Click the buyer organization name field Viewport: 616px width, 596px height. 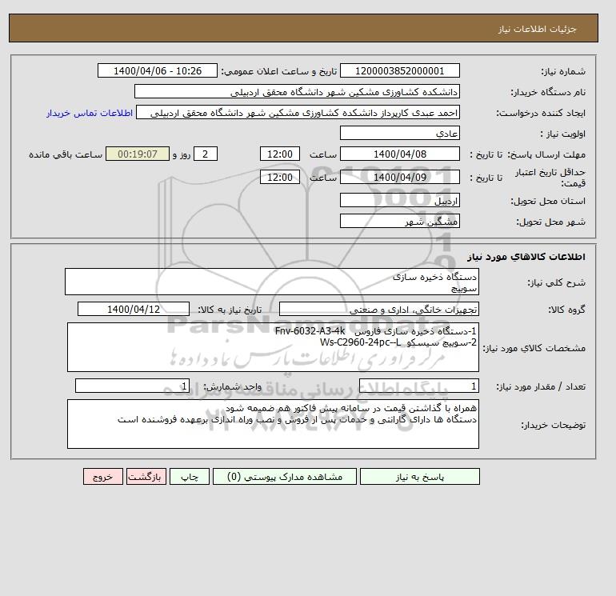[297, 91]
